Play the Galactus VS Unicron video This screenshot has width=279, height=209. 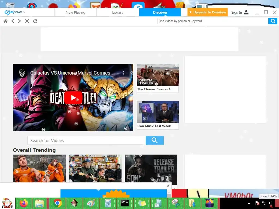pos(73,98)
